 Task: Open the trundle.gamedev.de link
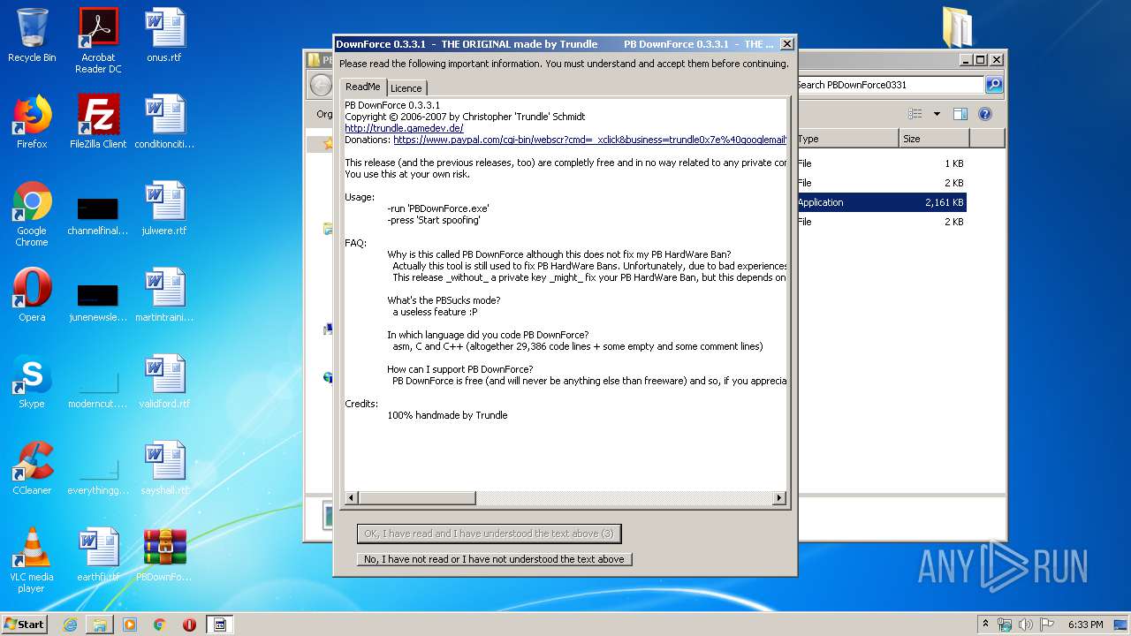[404, 128]
